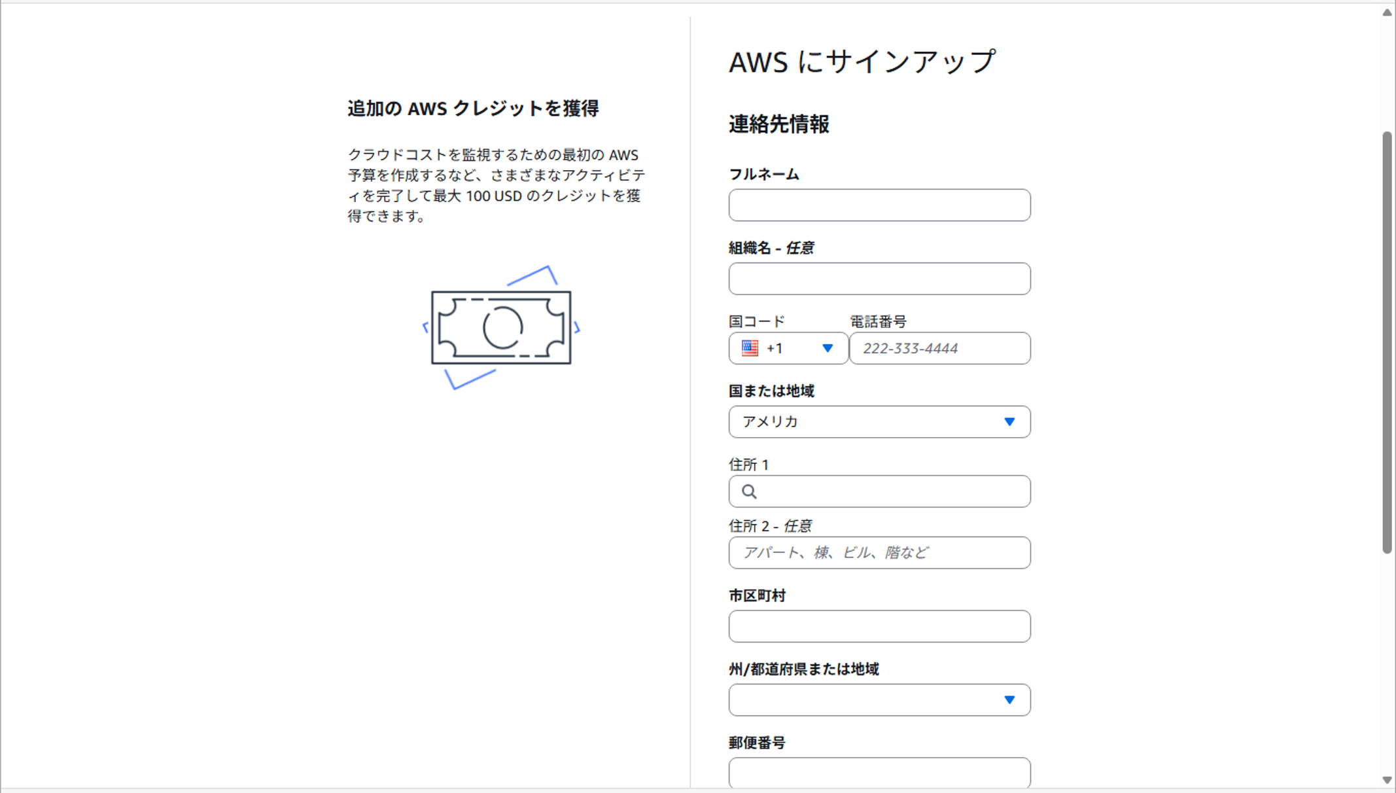Viewport: 1396px width, 793px height.
Task: Click the arrow in the アメリカ country dropdown
Action: pos(1009,422)
